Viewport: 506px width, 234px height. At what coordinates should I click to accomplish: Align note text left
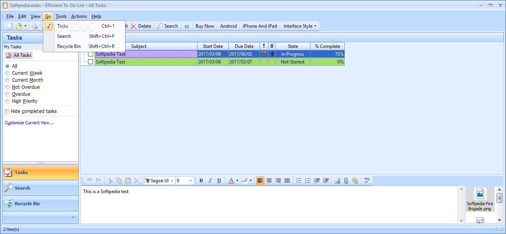tap(260, 181)
